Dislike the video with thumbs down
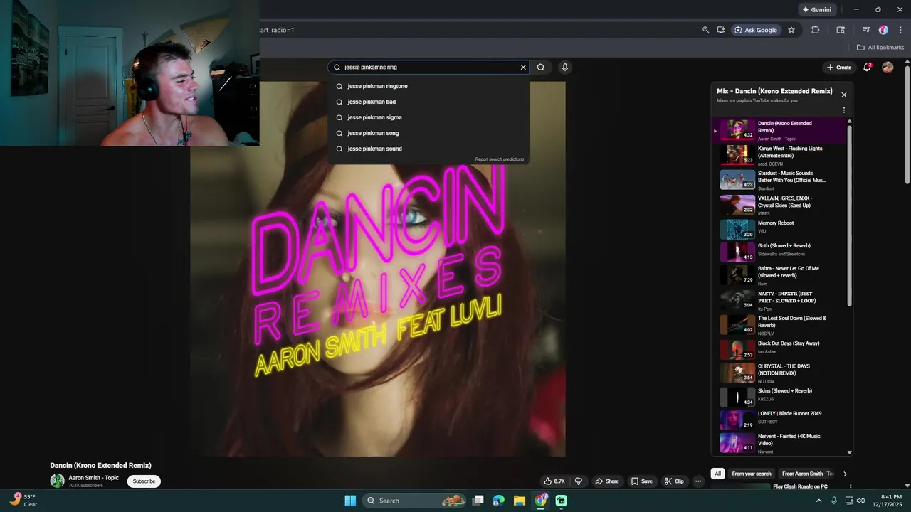The height and width of the screenshot is (512, 911). (x=578, y=481)
